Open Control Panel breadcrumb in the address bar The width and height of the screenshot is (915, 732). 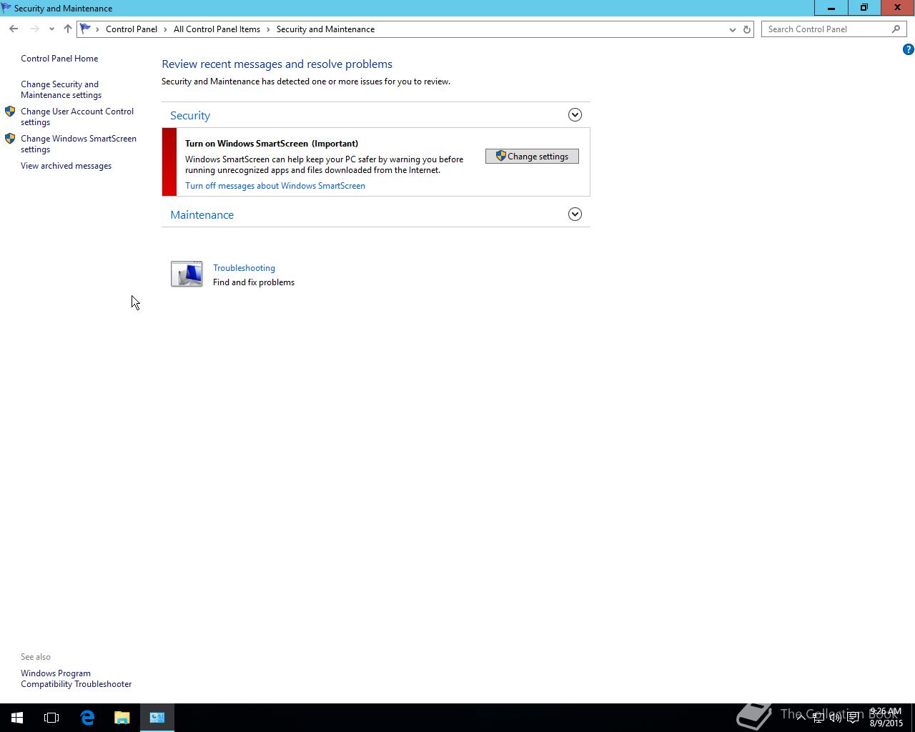132,29
